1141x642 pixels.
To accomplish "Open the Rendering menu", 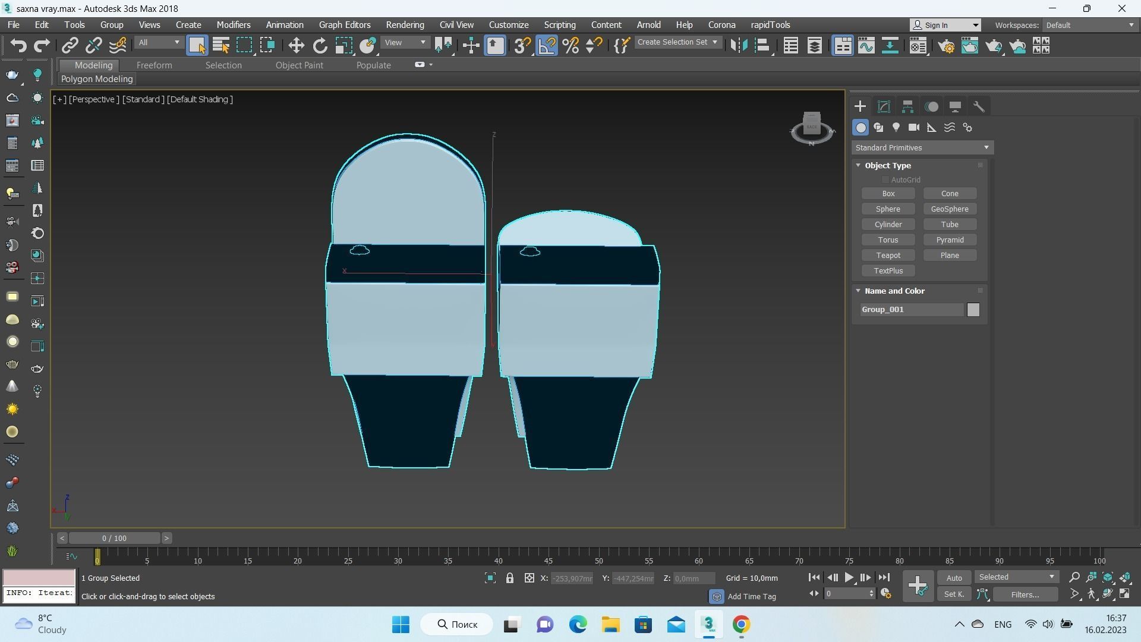I will click(x=405, y=25).
